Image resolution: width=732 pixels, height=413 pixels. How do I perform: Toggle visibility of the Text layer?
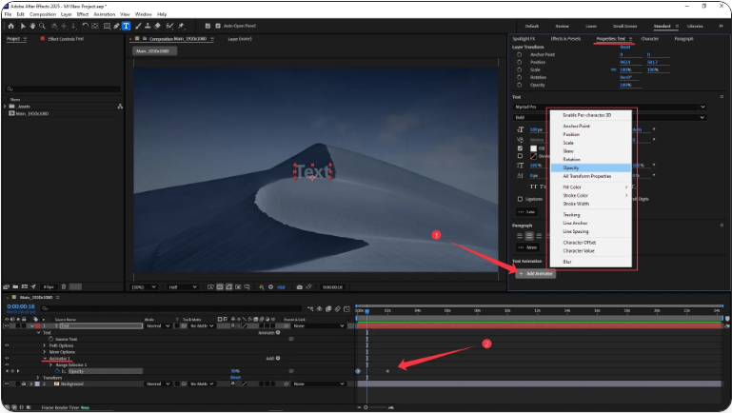(6, 325)
